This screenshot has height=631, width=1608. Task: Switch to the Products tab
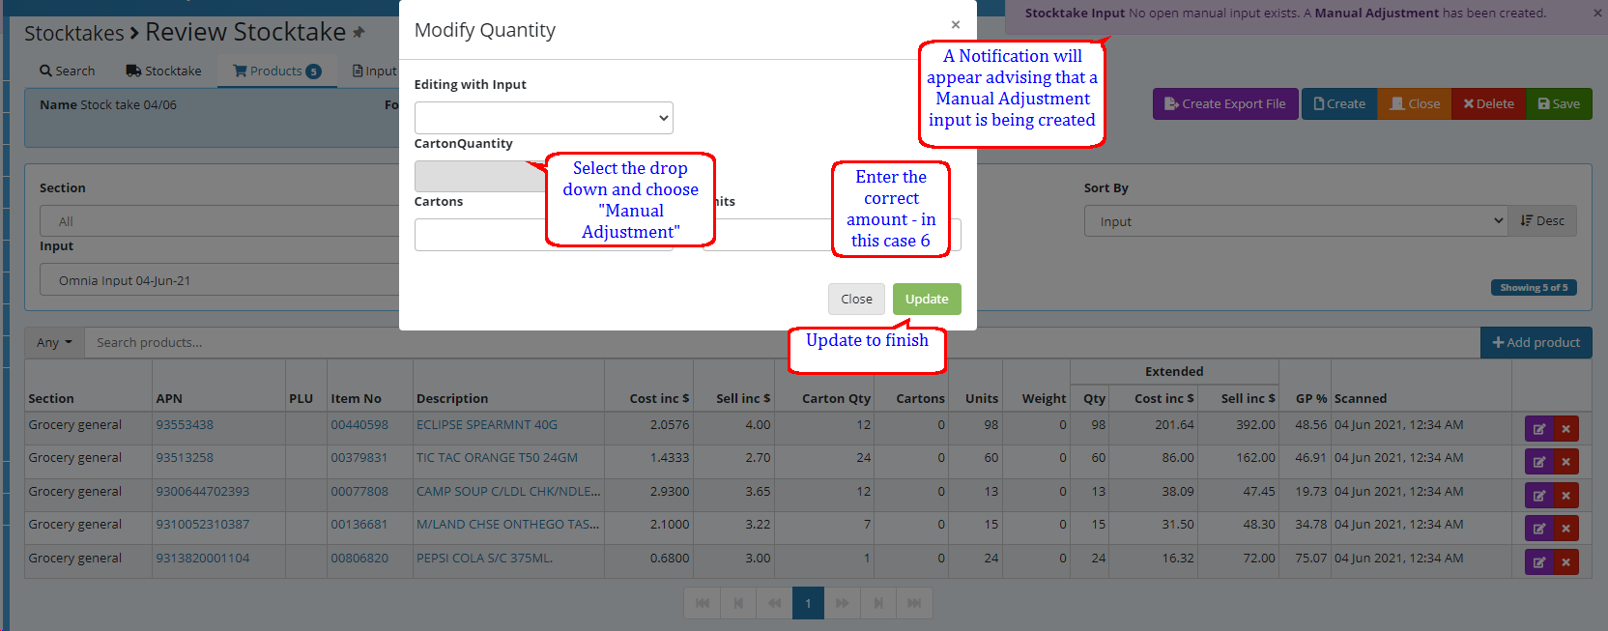(x=276, y=72)
